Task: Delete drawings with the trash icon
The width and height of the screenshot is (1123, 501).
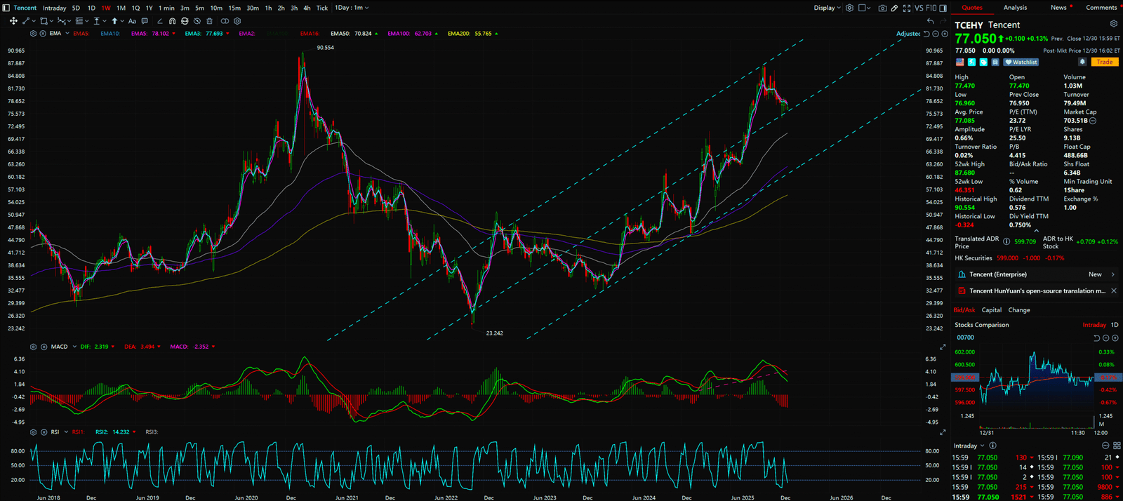Action: (x=210, y=21)
